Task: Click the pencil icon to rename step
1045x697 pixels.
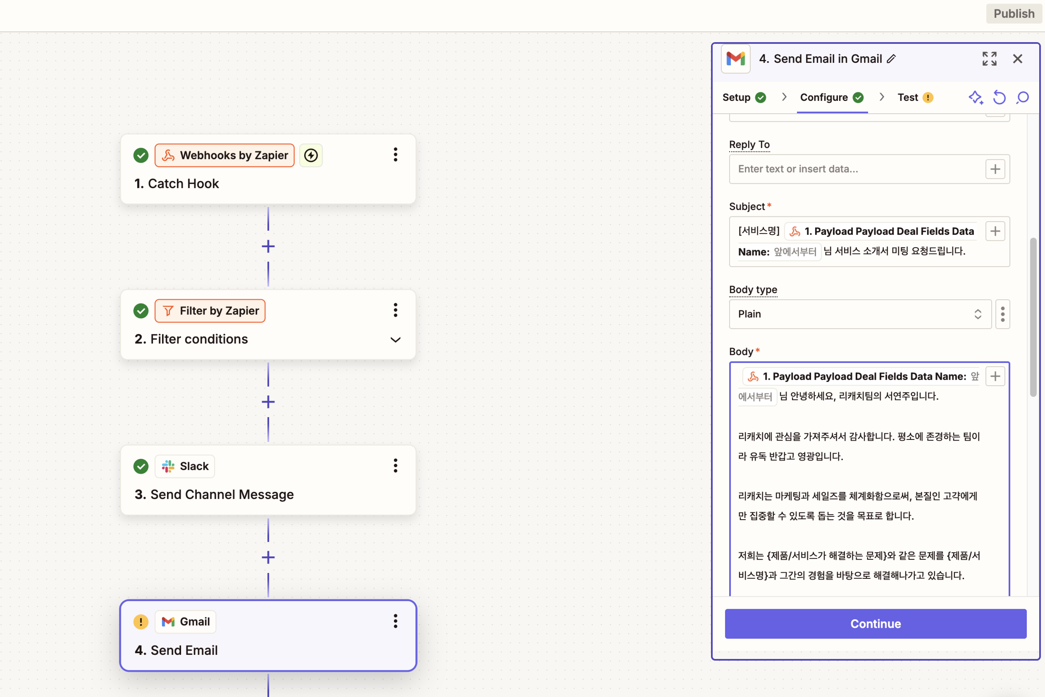Action: pyautogui.click(x=891, y=59)
